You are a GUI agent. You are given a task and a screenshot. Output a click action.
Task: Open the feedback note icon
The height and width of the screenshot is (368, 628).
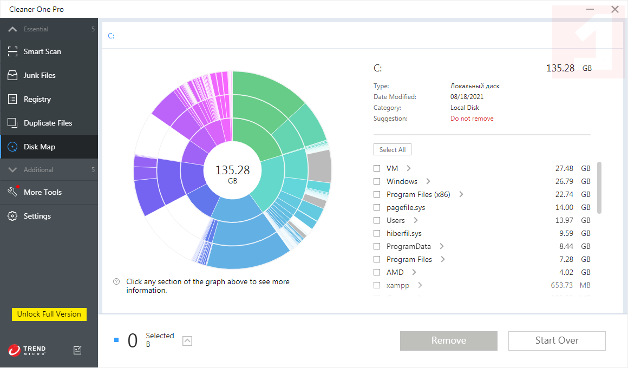click(x=78, y=350)
